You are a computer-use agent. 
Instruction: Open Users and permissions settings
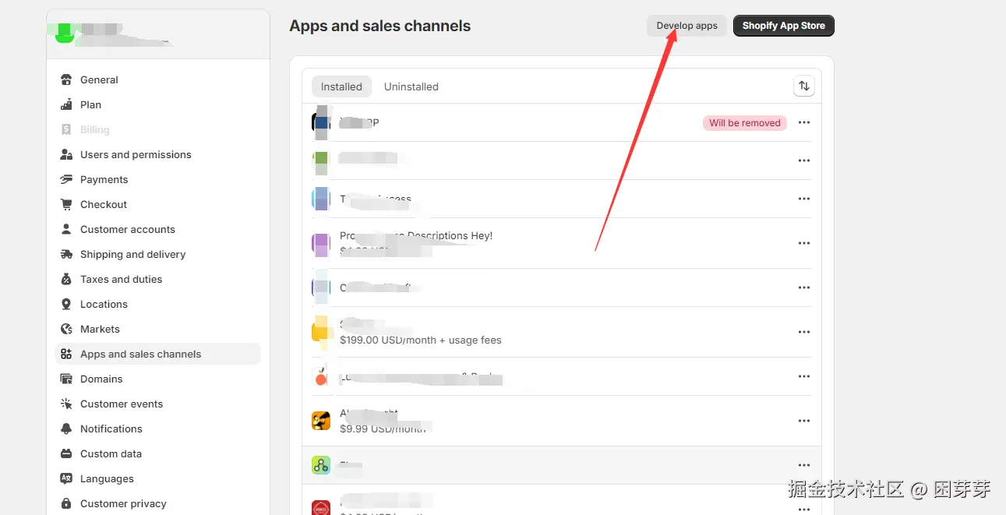158,154
